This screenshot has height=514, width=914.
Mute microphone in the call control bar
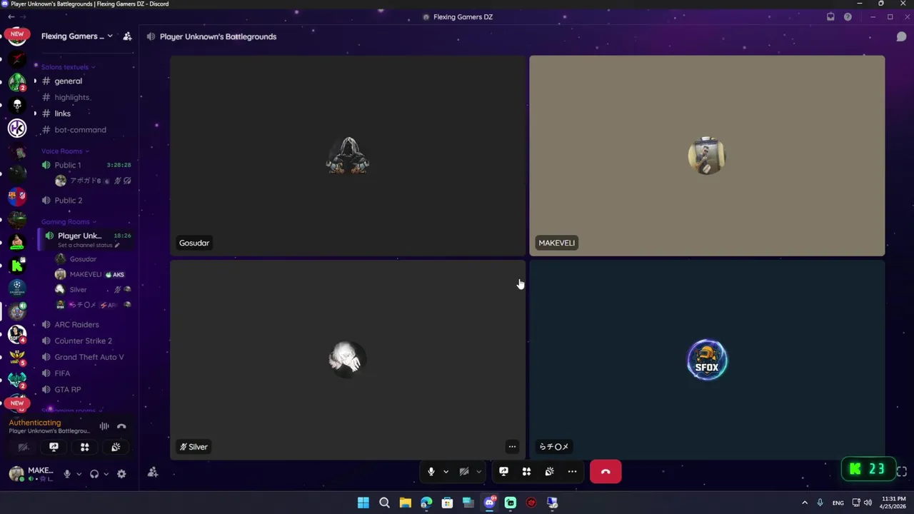pyautogui.click(x=431, y=471)
